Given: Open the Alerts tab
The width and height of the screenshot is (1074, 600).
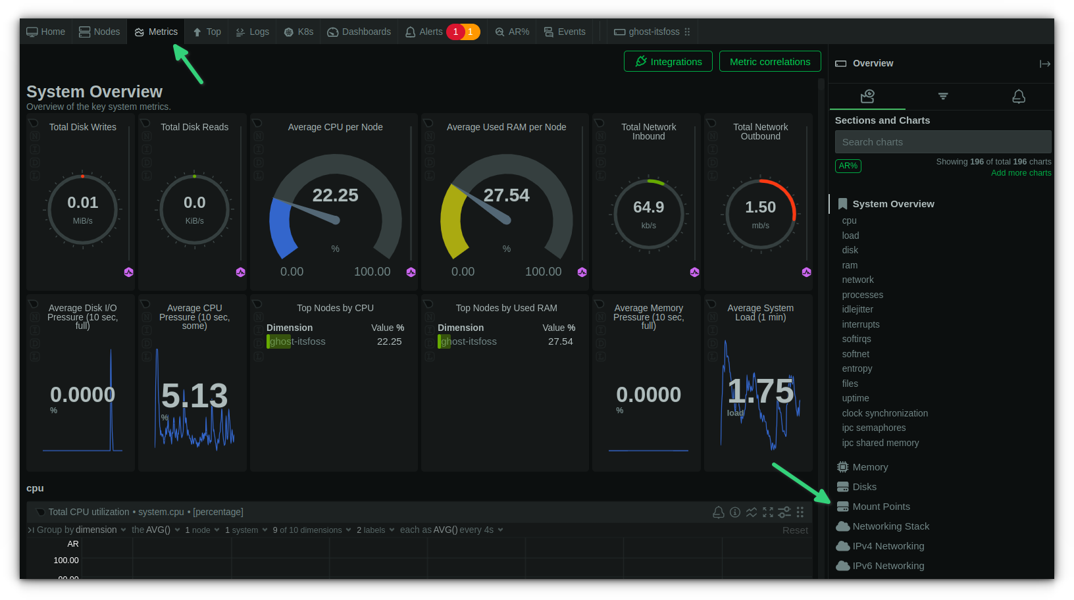Looking at the screenshot, I should [x=442, y=32].
